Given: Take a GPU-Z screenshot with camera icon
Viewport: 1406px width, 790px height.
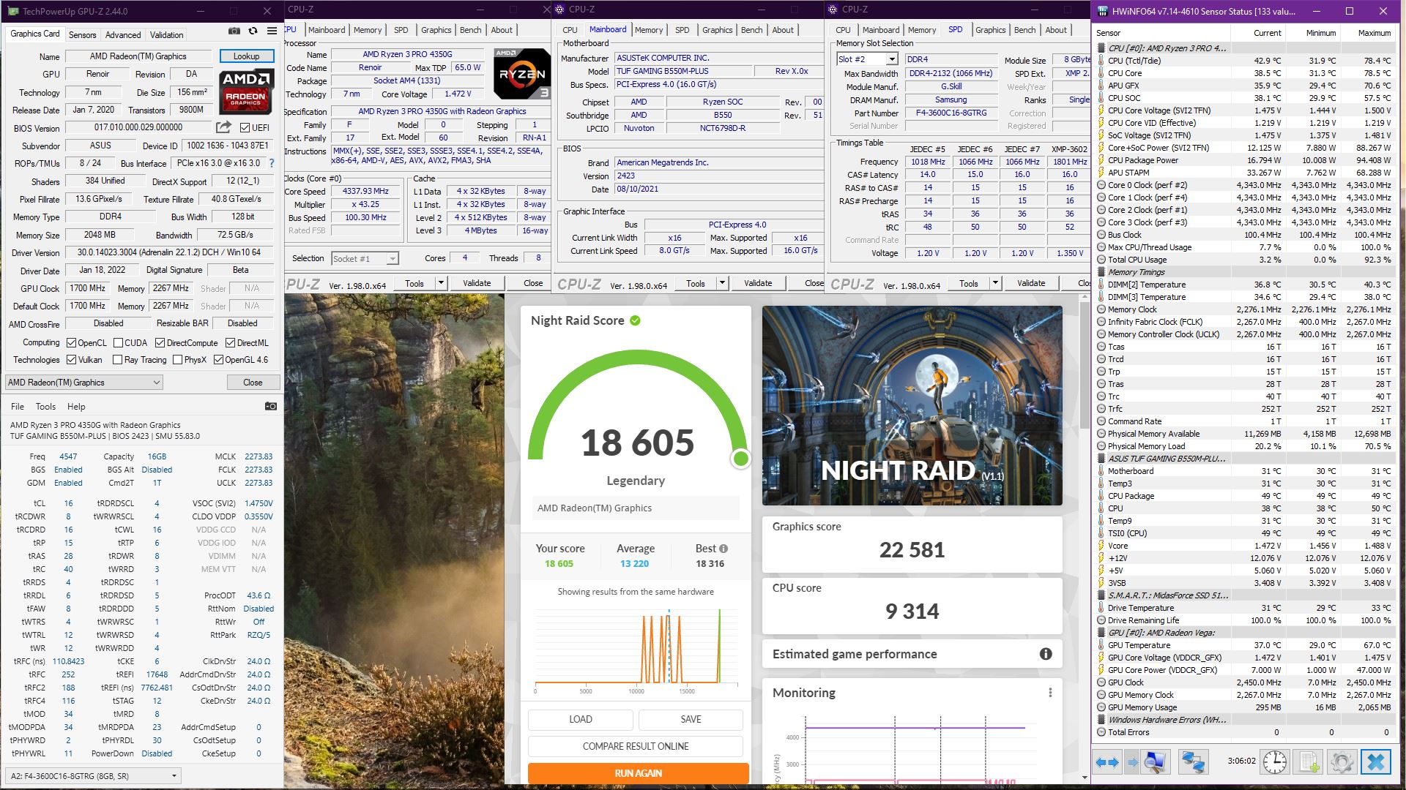Looking at the screenshot, I should point(234,31).
